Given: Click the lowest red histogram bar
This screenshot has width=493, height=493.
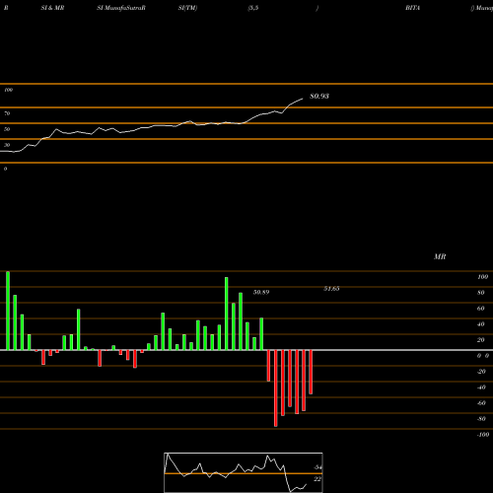Looking at the screenshot, I should pos(275,388).
